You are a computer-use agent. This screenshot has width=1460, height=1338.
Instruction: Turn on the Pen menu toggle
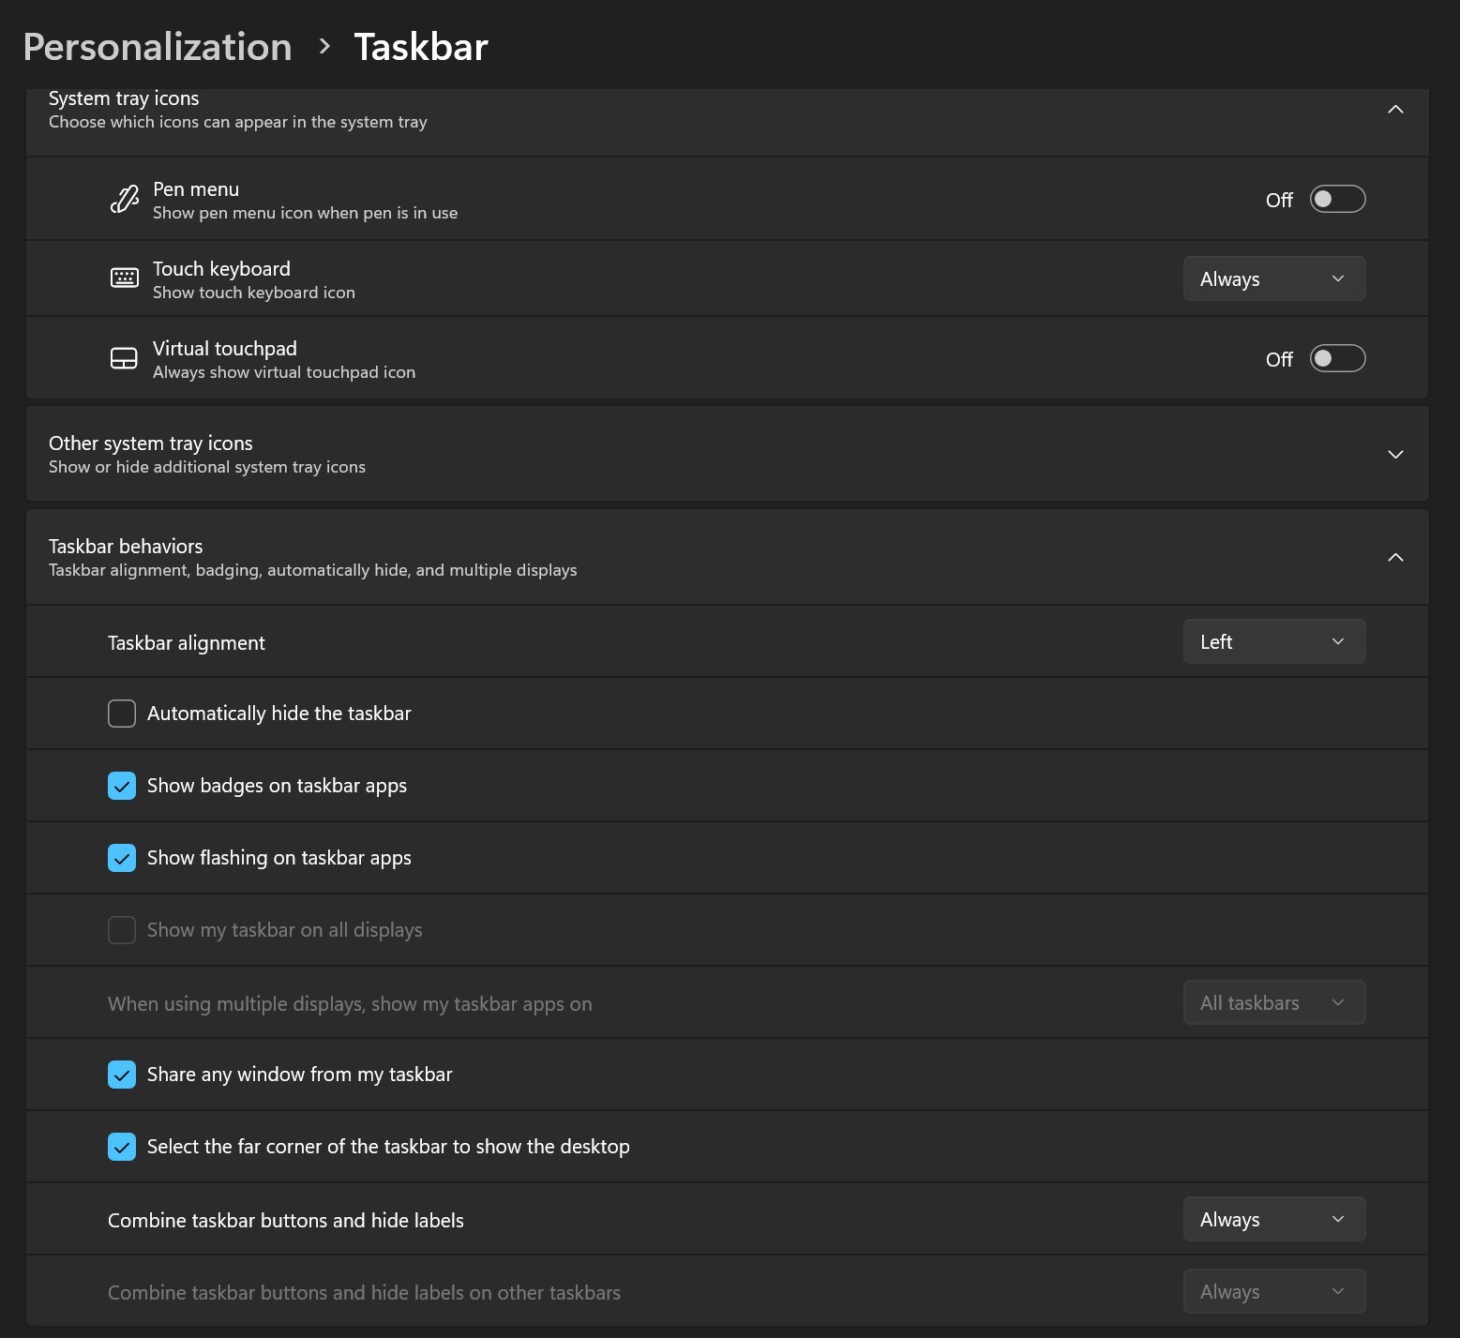[x=1337, y=200]
